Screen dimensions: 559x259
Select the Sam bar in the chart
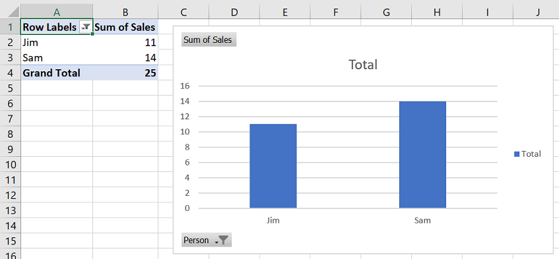click(x=422, y=154)
